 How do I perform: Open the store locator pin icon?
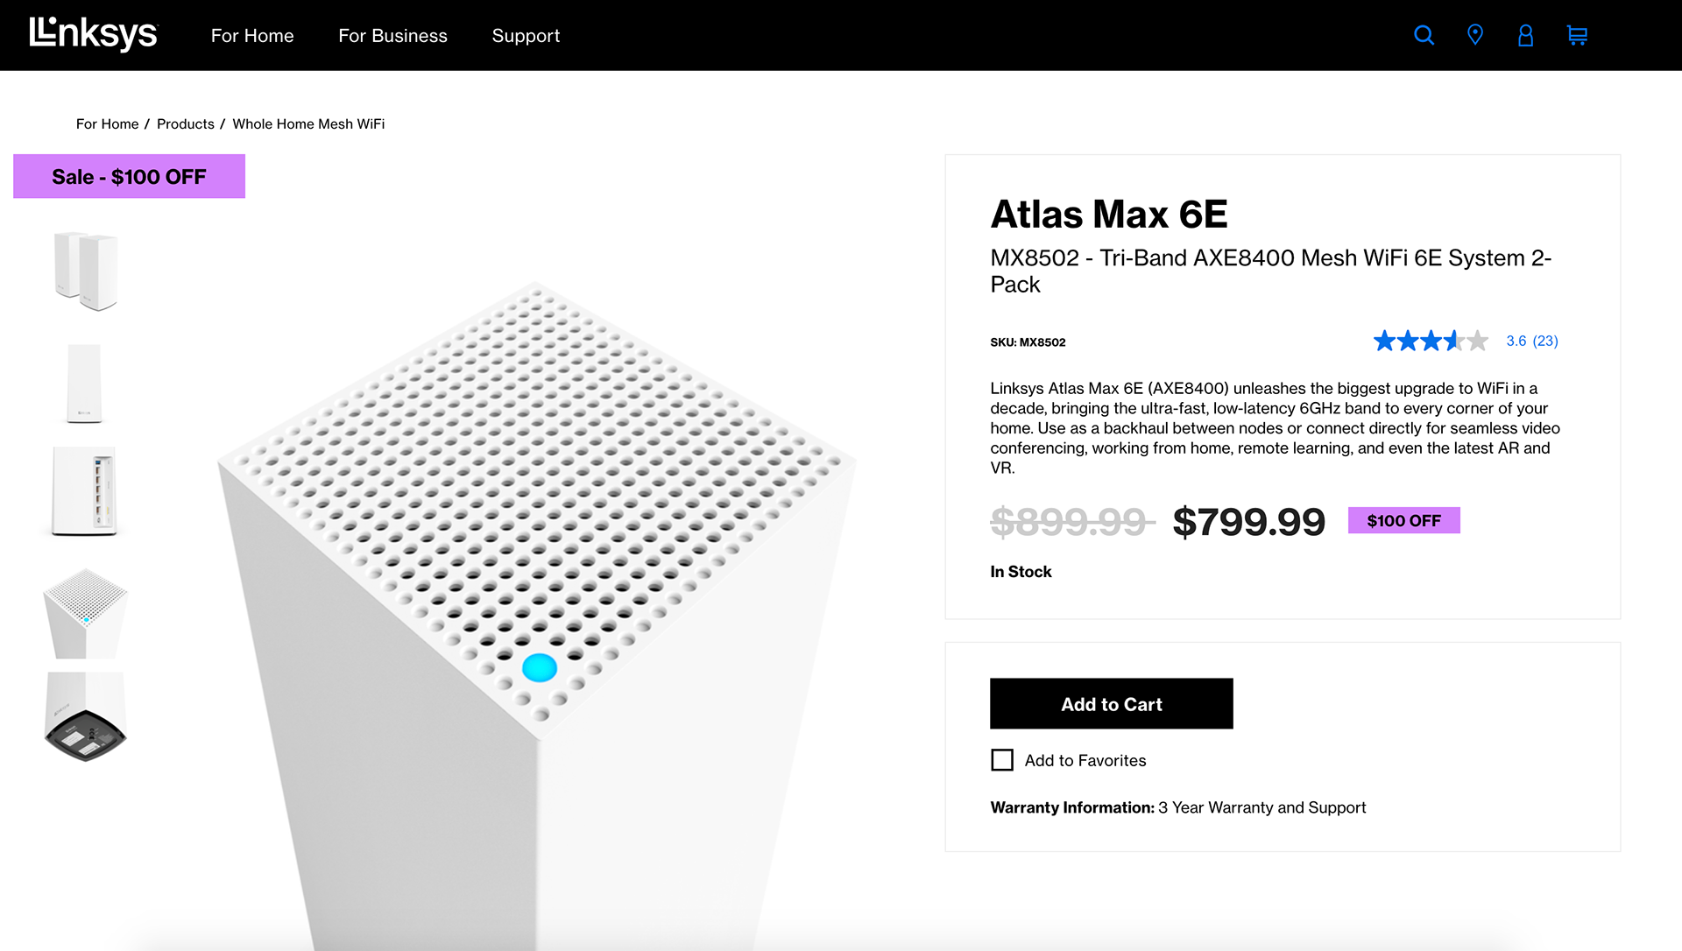[x=1475, y=35]
